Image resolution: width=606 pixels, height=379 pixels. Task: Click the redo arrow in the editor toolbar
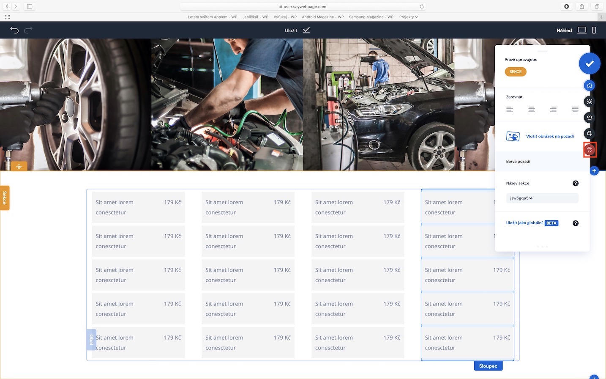pos(28,30)
